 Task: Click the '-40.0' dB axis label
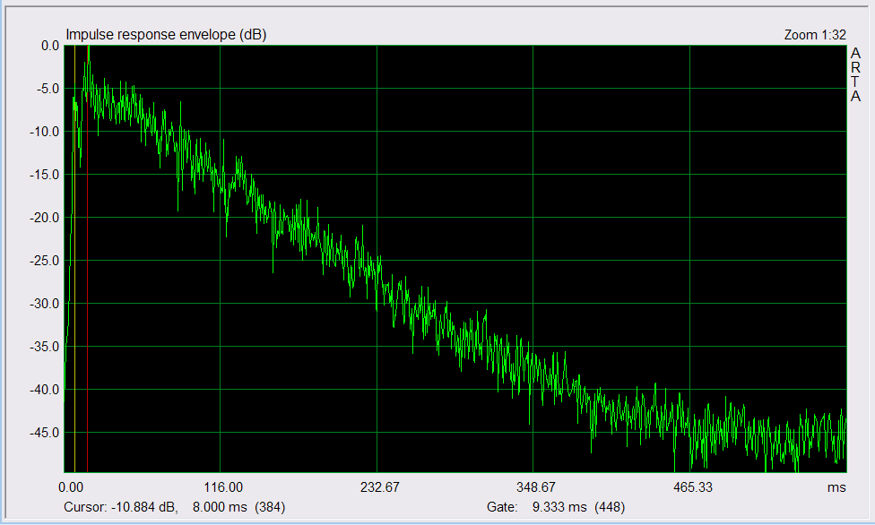[44, 390]
